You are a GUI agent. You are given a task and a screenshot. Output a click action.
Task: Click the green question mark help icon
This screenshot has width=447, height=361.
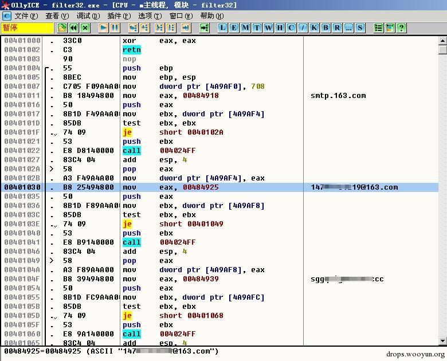coord(401,28)
